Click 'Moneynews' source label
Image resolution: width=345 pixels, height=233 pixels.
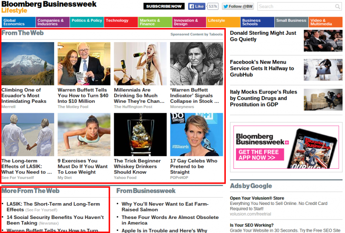(182, 107)
